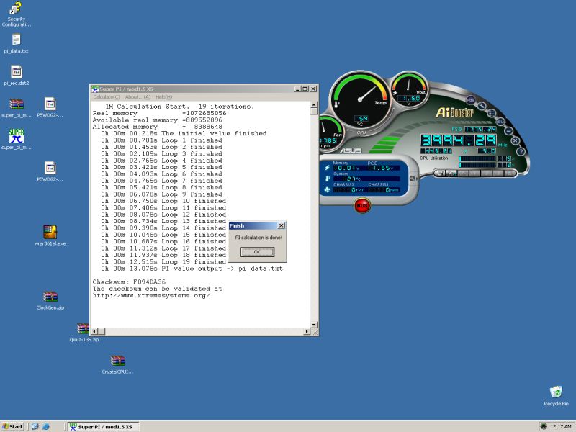Click the thermometer icon in the blue panel

coord(327,179)
